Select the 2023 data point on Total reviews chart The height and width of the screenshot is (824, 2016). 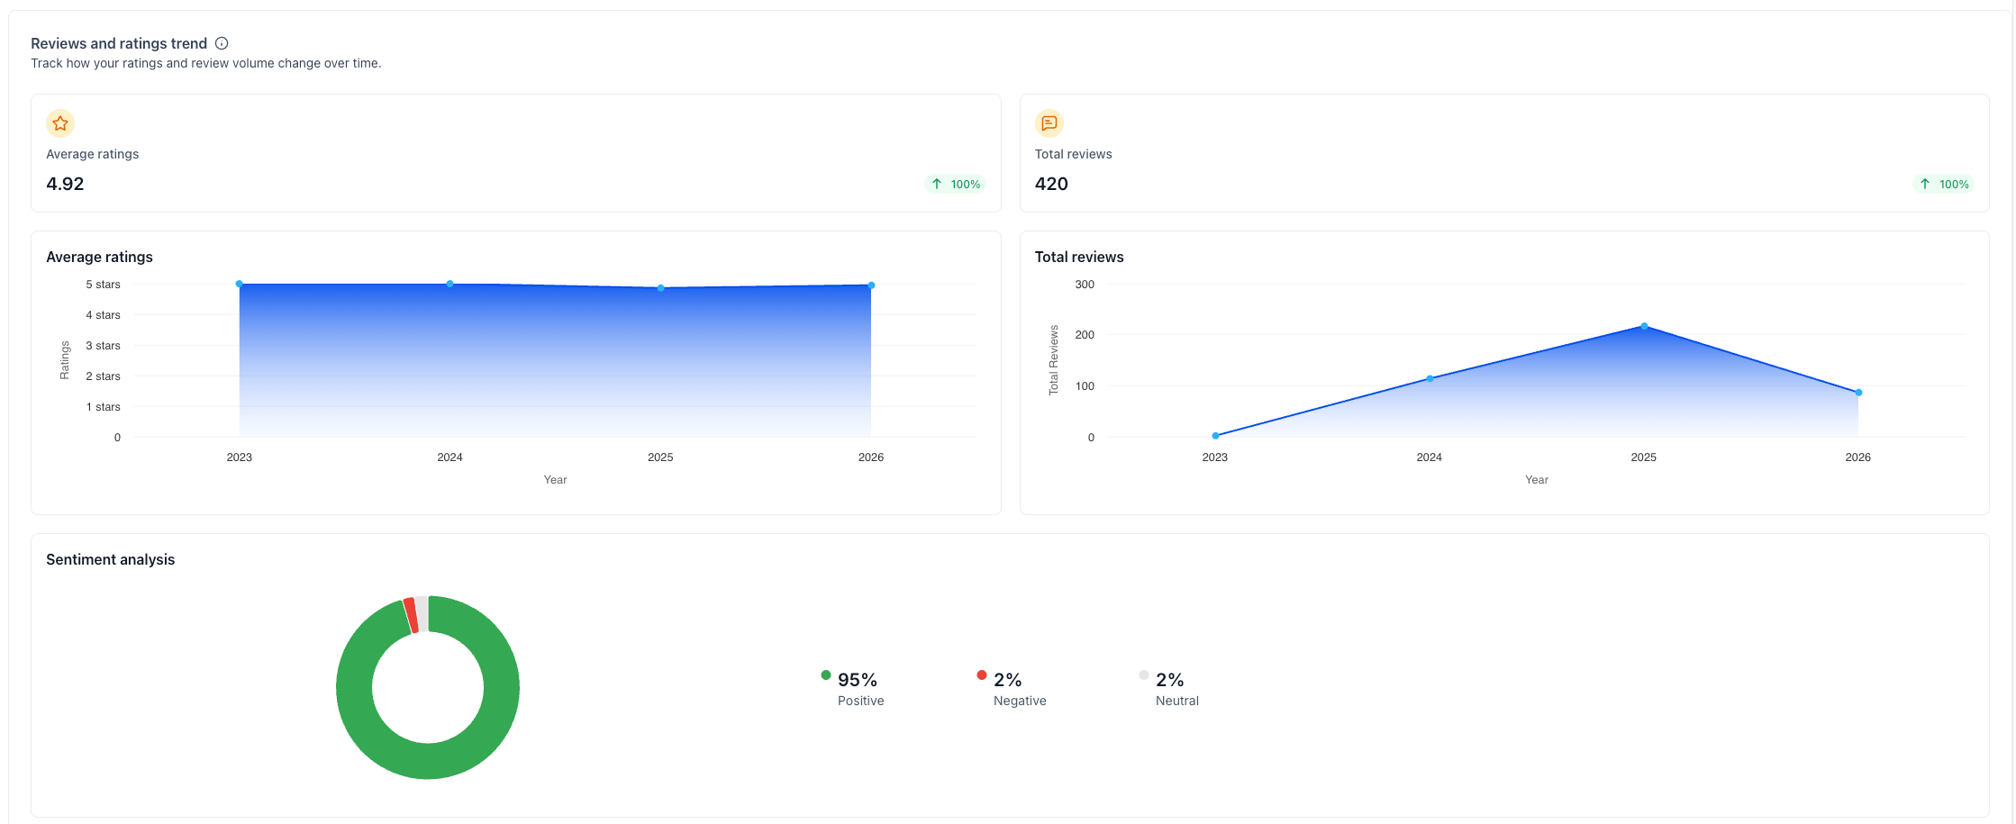(x=1215, y=436)
